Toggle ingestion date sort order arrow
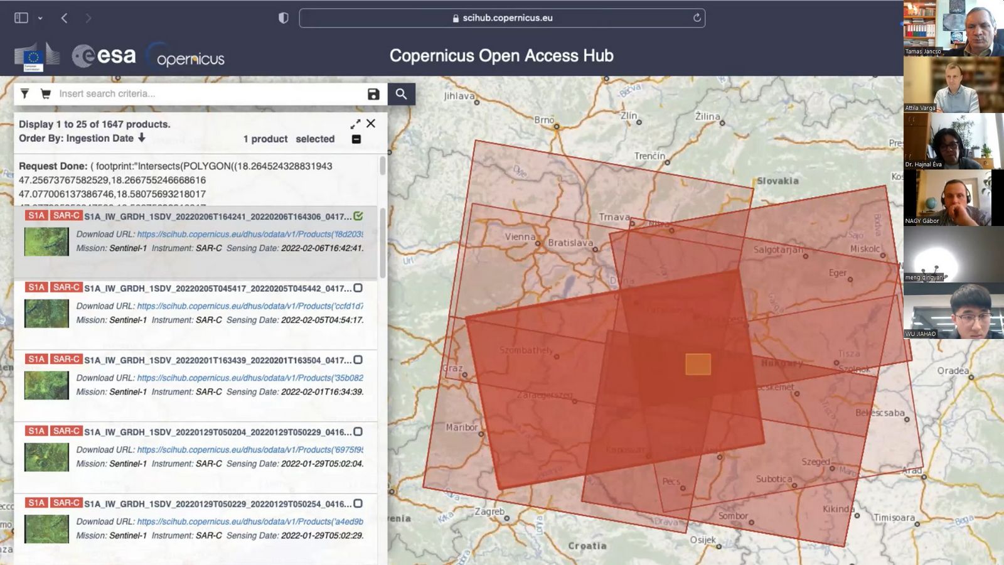The width and height of the screenshot is (1004, 565). [x=142, y=137]
